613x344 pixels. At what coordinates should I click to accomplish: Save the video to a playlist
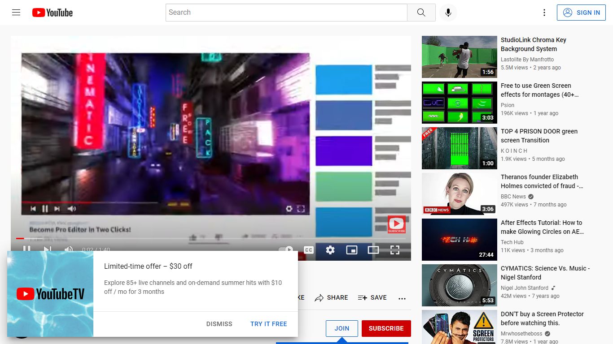click(x=372, y=298)
